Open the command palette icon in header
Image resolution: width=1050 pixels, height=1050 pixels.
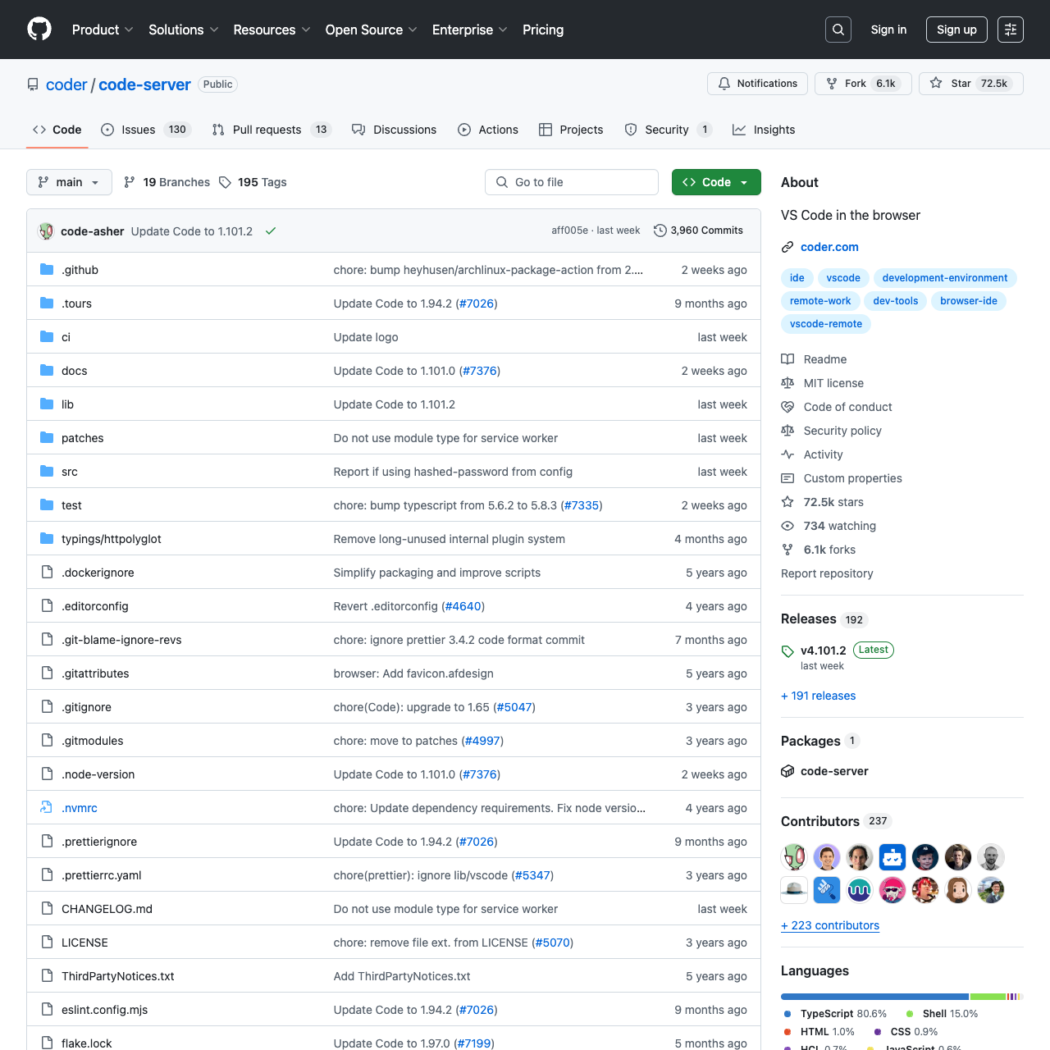point(1011,30)
